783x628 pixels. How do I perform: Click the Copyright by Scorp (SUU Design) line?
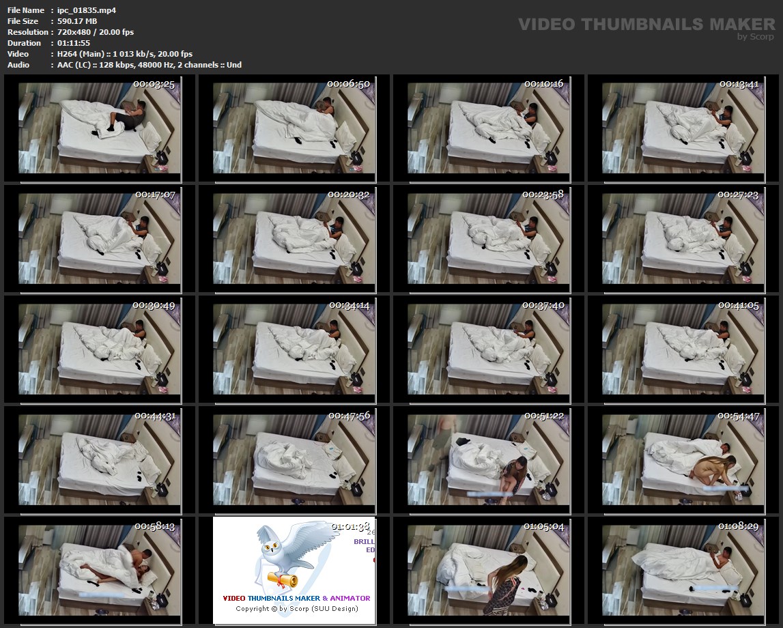pos(296,608)
